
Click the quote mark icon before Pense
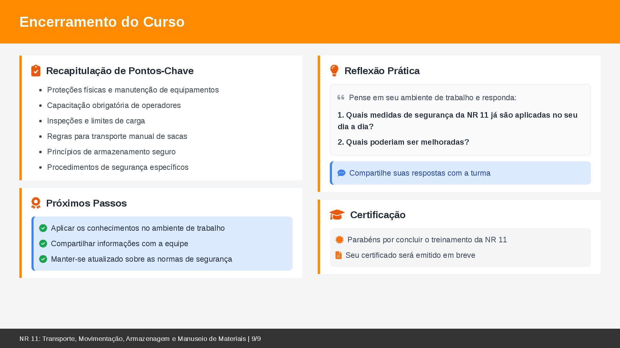pos(341,97)
